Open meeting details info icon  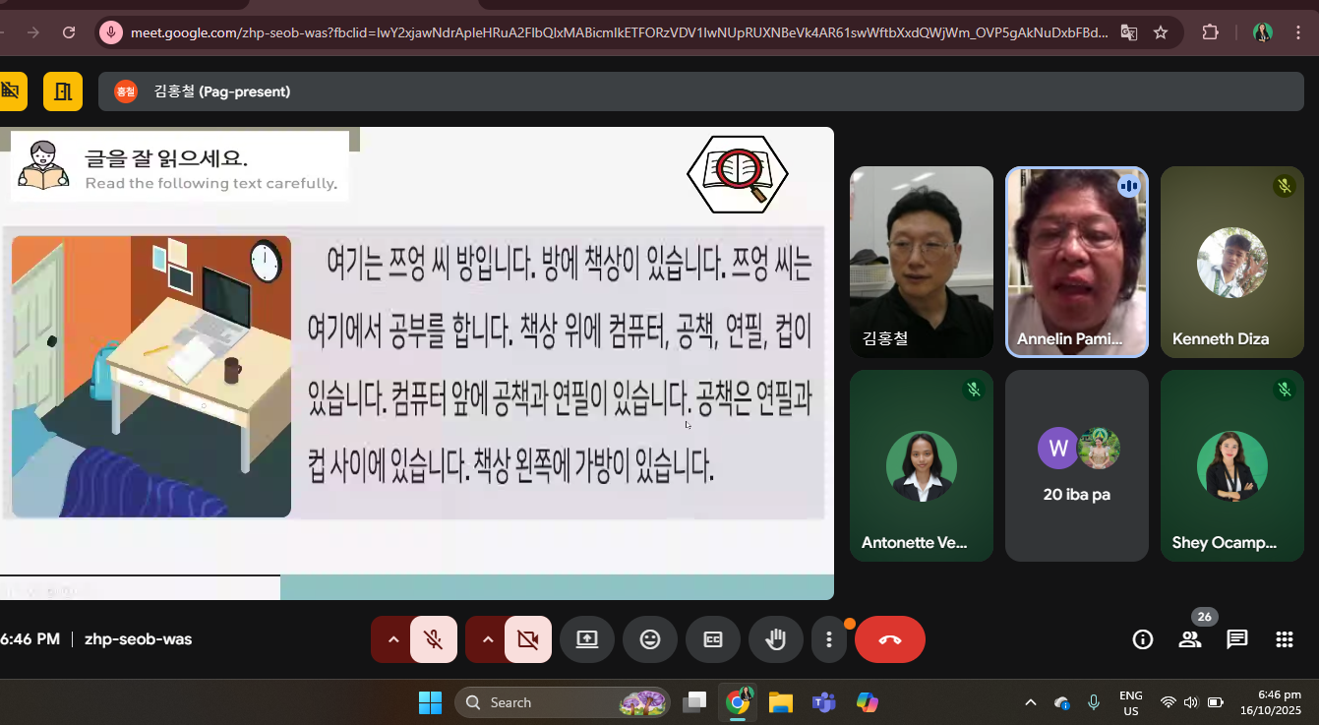1143,639
